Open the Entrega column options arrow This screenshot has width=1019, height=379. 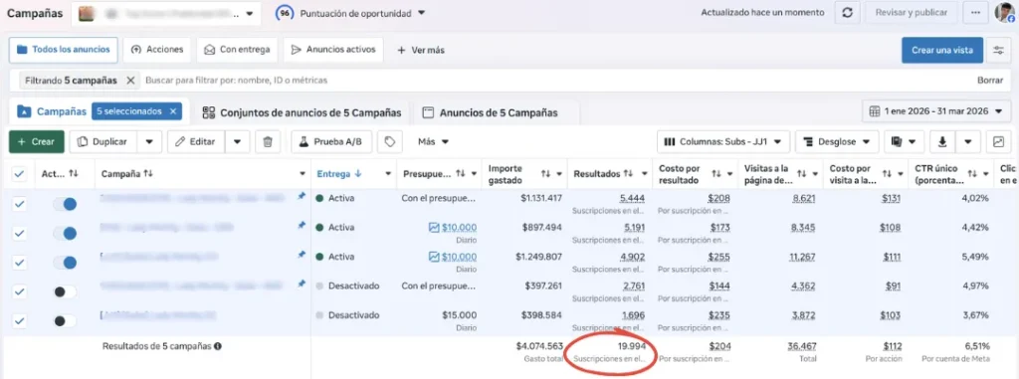tap(388, 173)
